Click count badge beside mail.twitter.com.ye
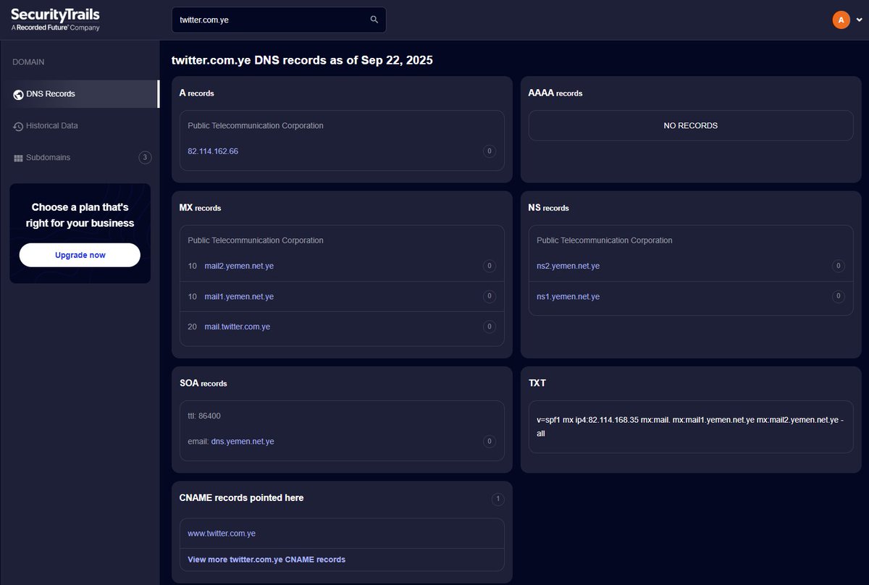 (490, 327)
